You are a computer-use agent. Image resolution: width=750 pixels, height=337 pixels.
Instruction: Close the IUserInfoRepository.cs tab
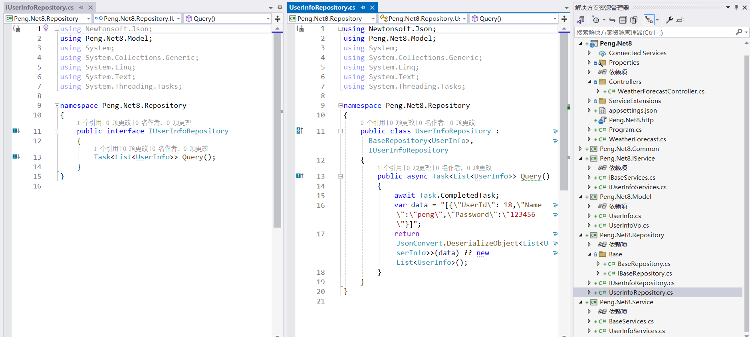[91, 7]
